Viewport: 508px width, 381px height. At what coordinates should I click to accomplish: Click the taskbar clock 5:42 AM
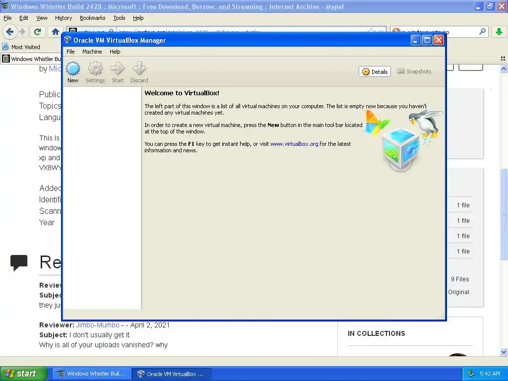(x=490, y=374)
